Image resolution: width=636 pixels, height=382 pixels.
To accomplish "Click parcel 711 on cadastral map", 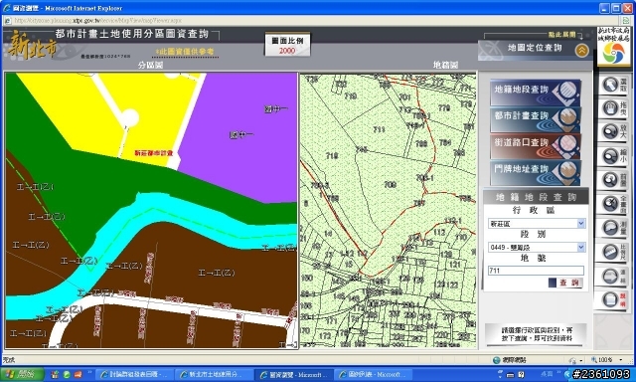I will (x=379, y=129).
